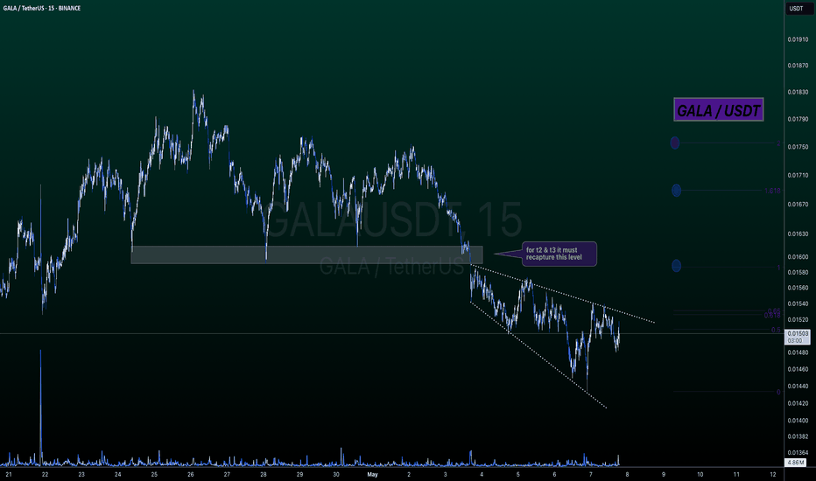Click date 10 on the time axis
The image size is (816, 481).
pos(700,474)
